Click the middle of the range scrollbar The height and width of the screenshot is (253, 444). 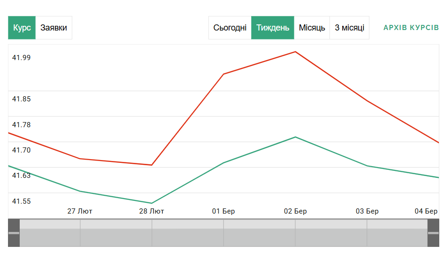(x=223, y=233)
